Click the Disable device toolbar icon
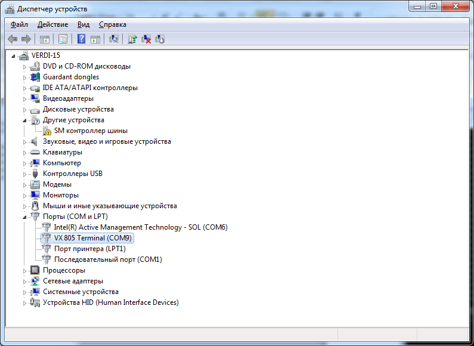Viewport: 474px width, 346px height. coord(160,39)
